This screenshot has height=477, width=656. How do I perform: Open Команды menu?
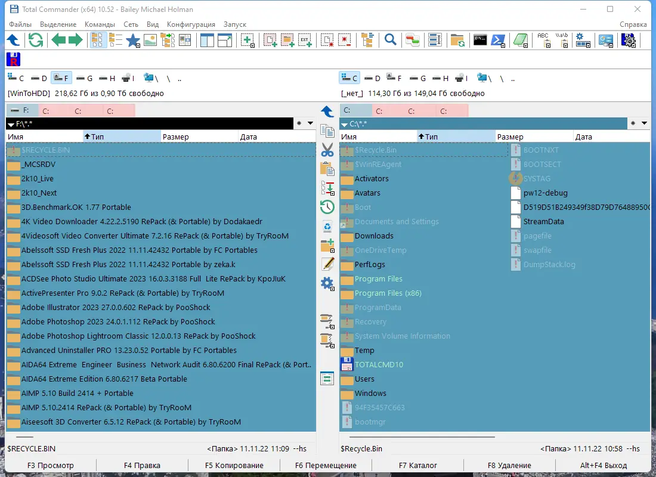coord(100,24)
